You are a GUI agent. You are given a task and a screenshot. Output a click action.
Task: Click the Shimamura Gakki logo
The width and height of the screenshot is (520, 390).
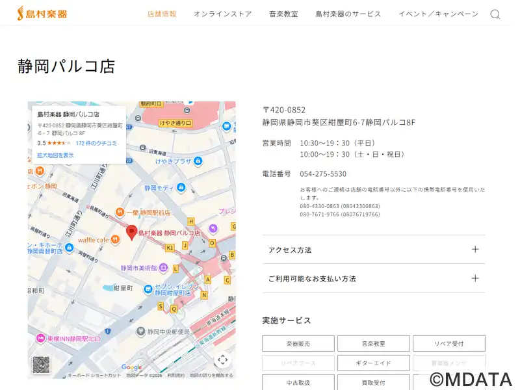point(42,14)
